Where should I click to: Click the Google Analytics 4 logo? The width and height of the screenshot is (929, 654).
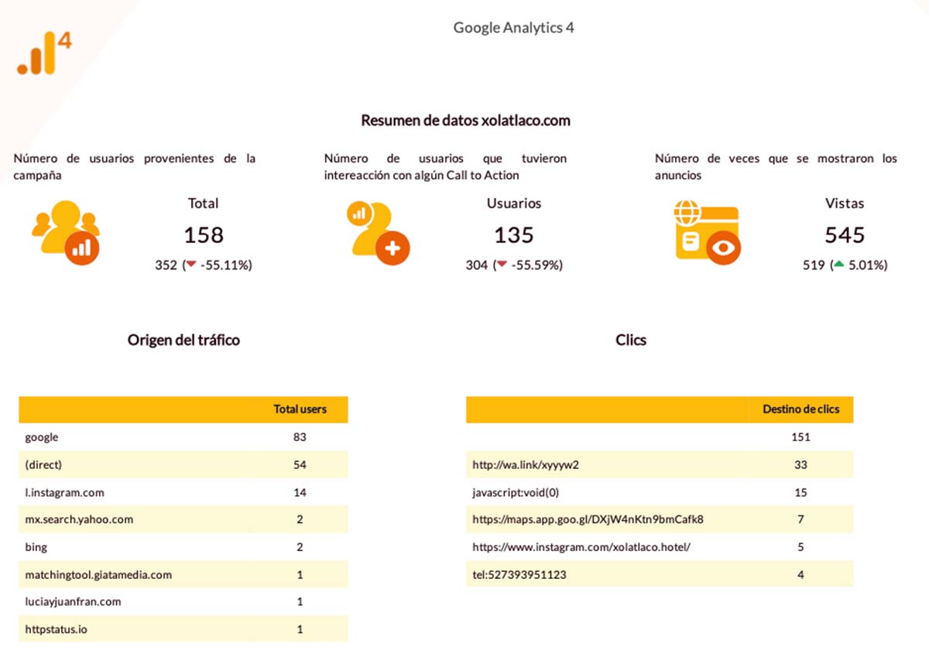point(44,53)
